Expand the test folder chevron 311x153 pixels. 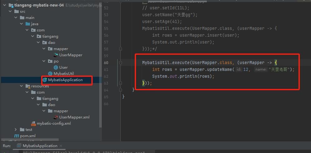16,130
